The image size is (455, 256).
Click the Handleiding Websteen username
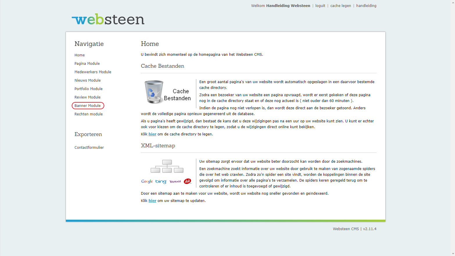click(288, 6)
